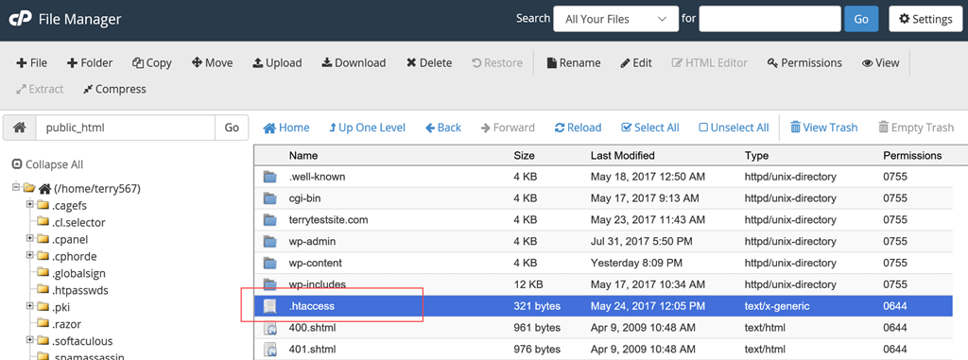The image size is (968, 360).
Task: Click the folder icon for terrytestsite.com
Action: [x=270, y=220]
